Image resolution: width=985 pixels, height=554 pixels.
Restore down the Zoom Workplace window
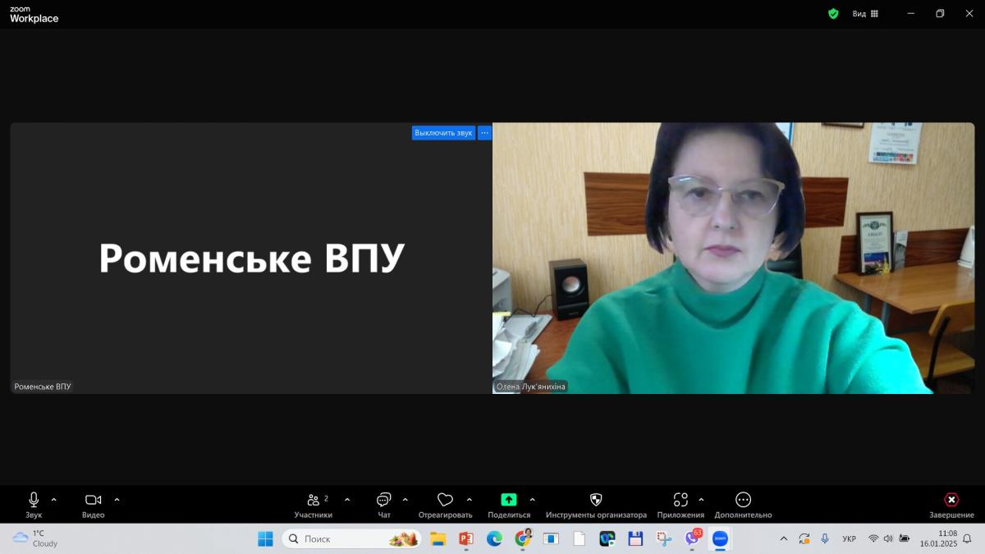[x=940, y=14]
